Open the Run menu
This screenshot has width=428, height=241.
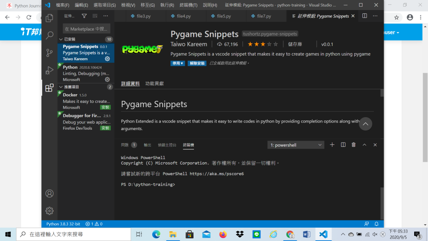tap(167, 5)
